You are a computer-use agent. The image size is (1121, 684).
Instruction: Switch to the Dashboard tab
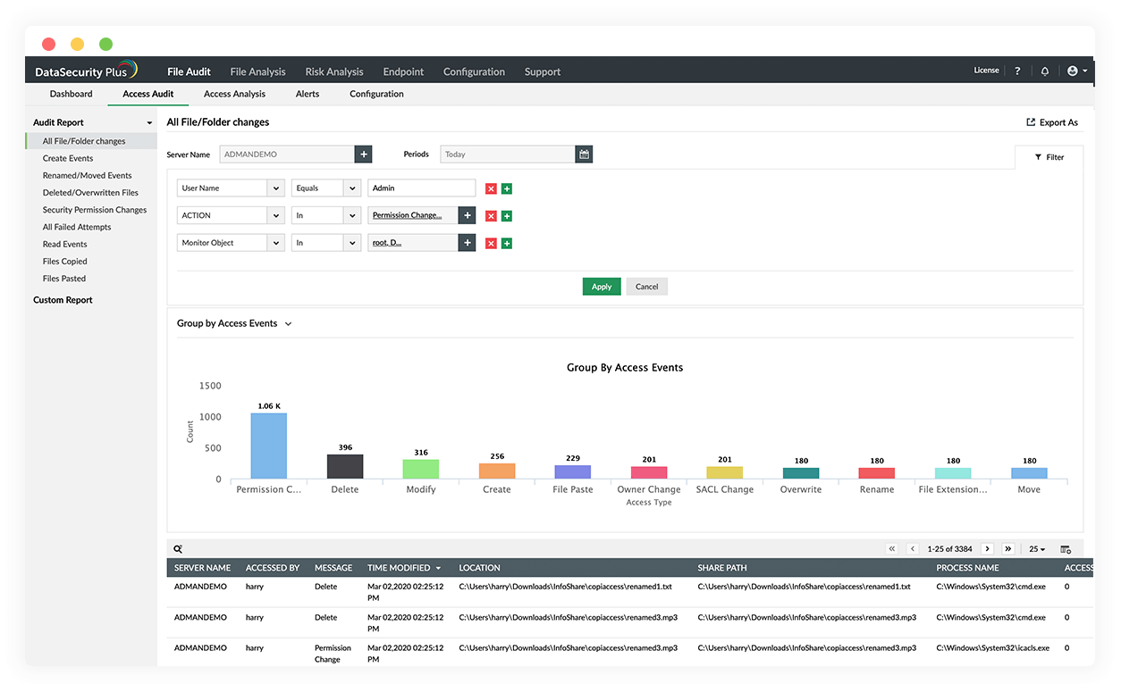click(x=71, y=94)
